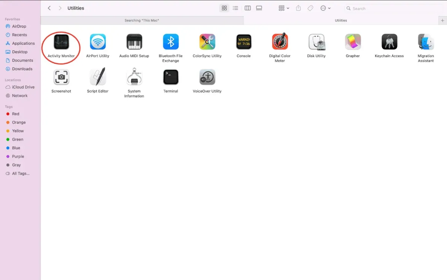Select the Audio MIDI Setup icon

(134, 42)
